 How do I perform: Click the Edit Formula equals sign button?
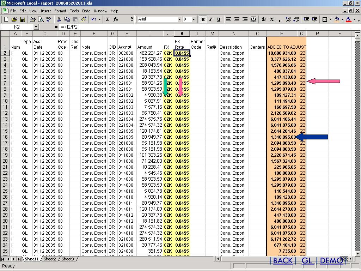[56, 27]
